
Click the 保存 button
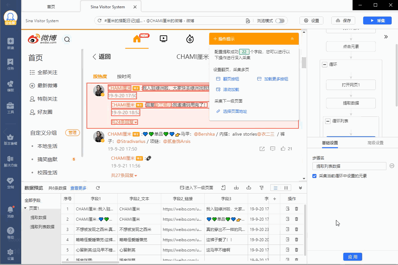click(343, 21)
